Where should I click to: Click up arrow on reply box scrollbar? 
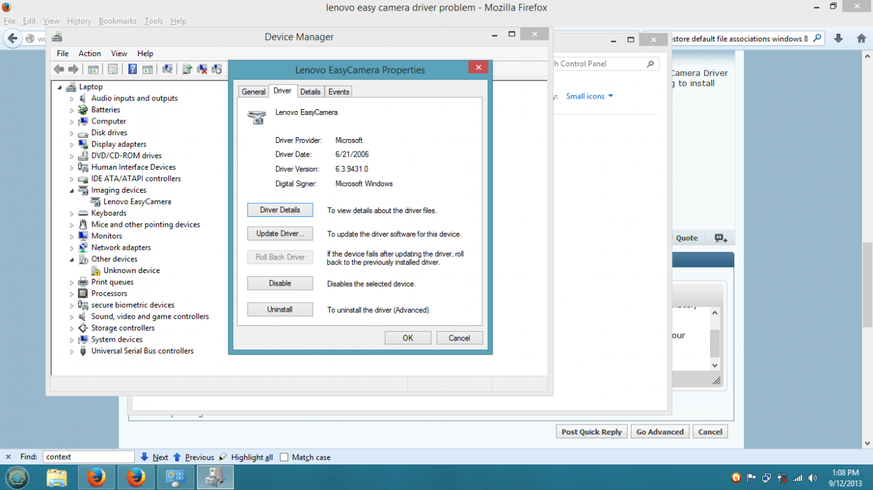(715, 313)
